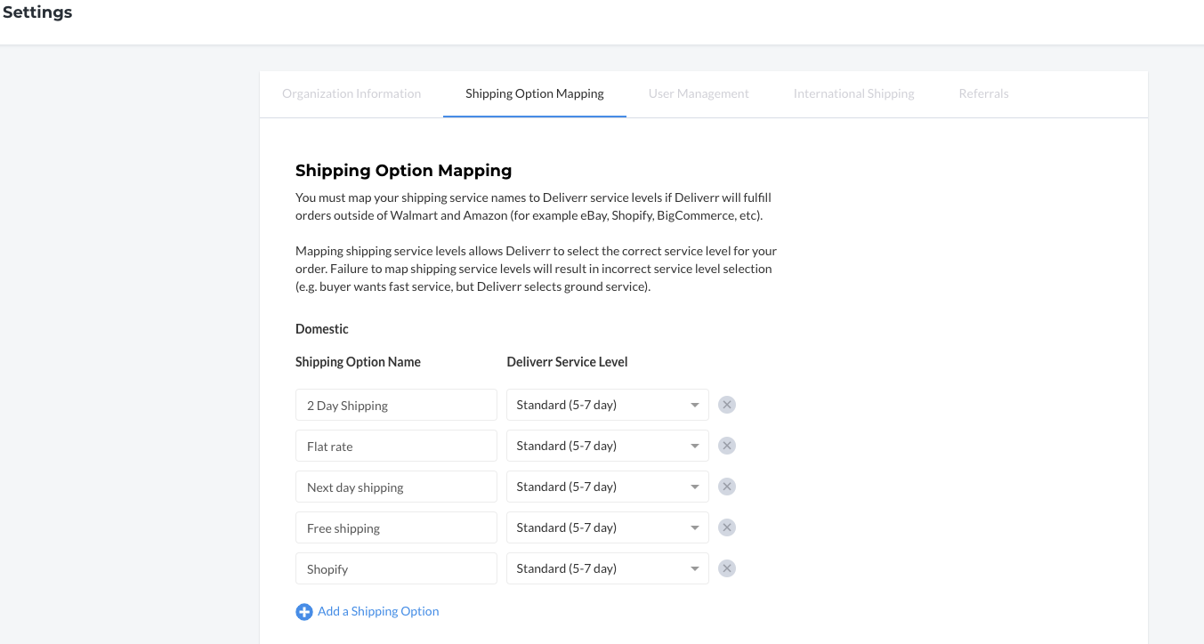The width and height of the screenshot is (1204, 644).
Task: Click the Add a Shipping Option link
Action: 378,611
